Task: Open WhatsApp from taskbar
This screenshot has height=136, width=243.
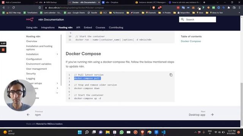Action: tap(121, 132)
